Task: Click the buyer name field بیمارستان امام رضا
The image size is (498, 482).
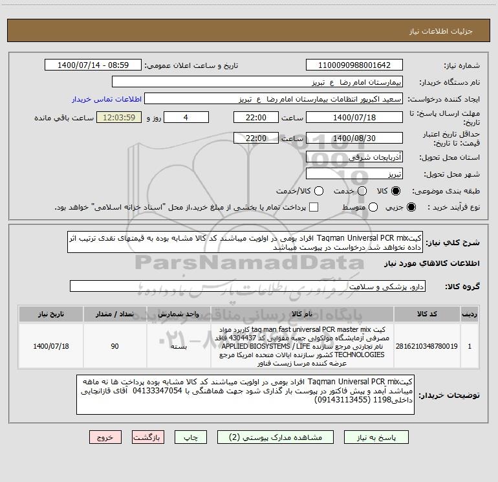Action: tap(257, 82)
